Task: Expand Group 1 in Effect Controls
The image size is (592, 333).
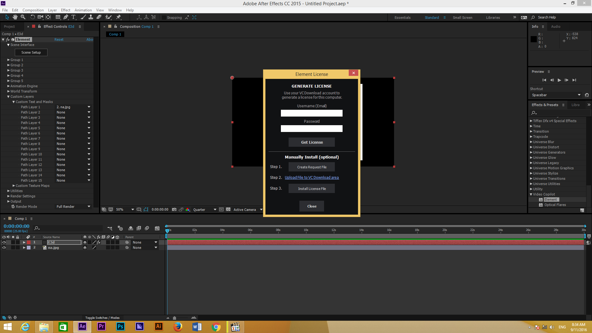Action: tap(9, 60)
